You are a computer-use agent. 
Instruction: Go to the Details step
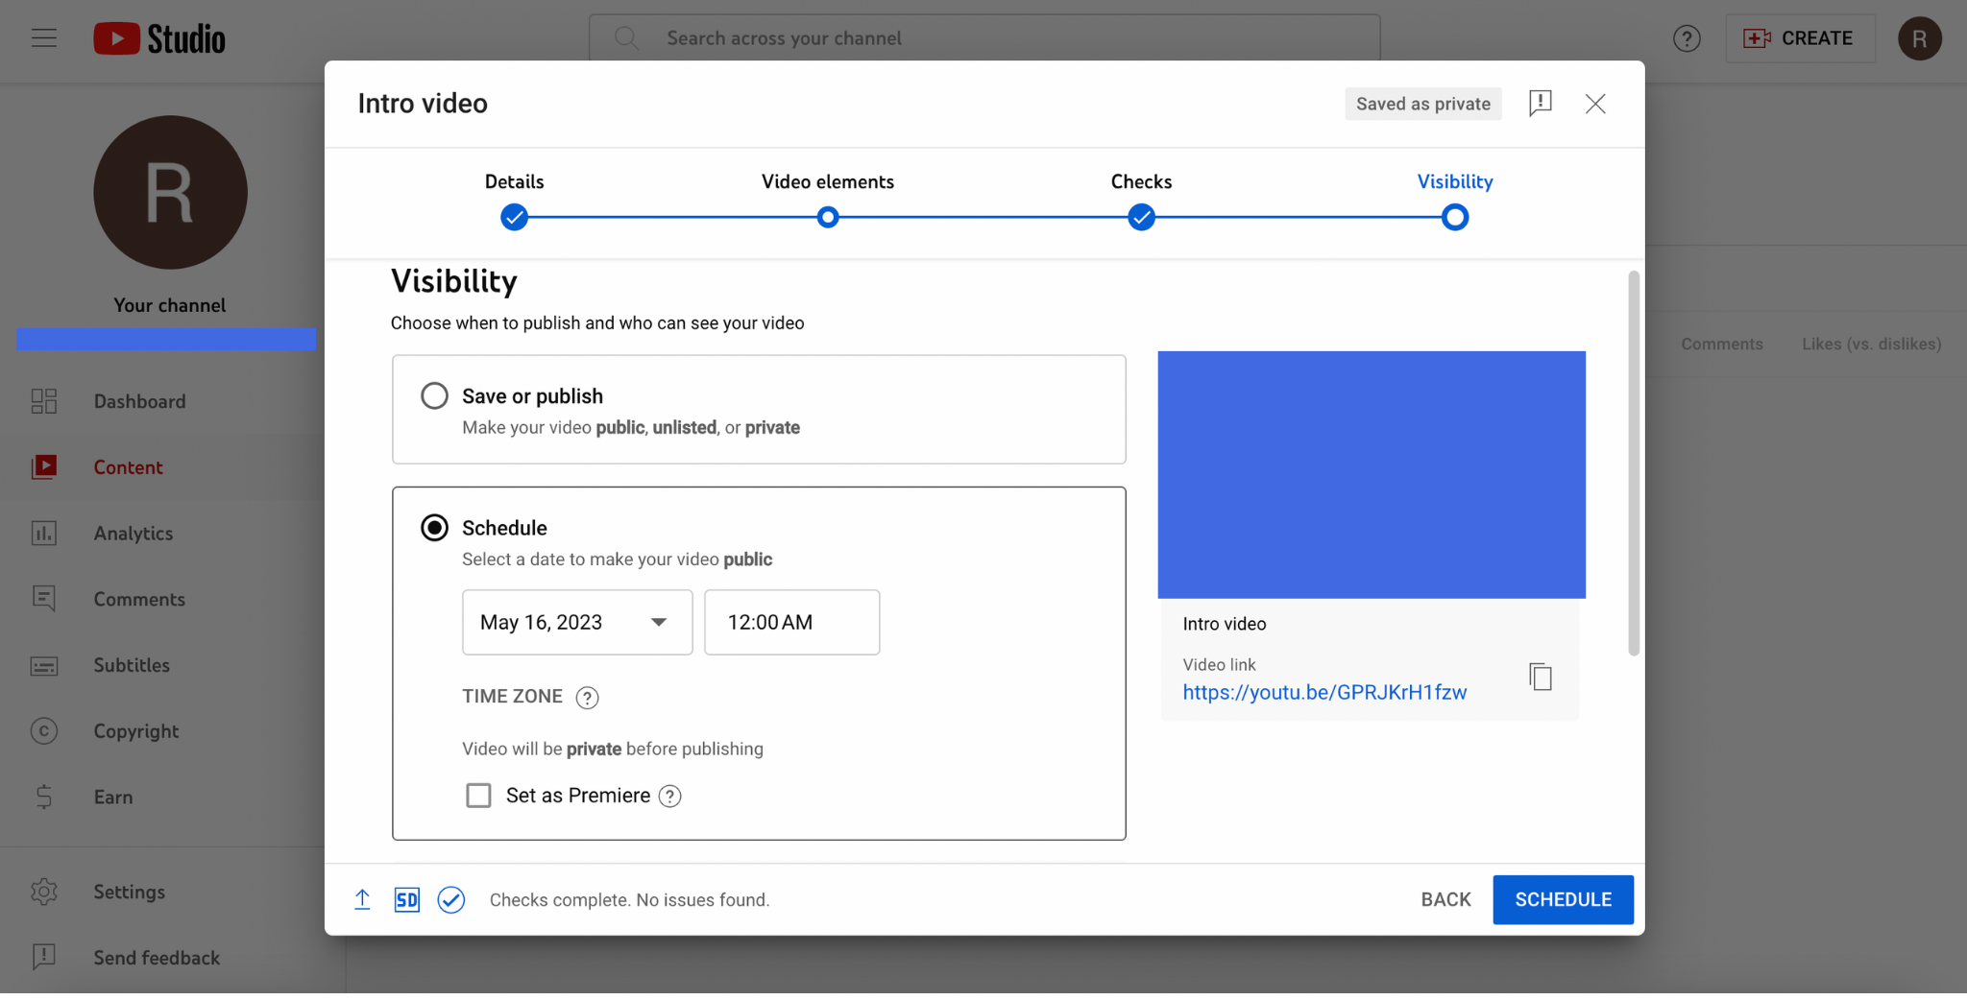[514, 218]
